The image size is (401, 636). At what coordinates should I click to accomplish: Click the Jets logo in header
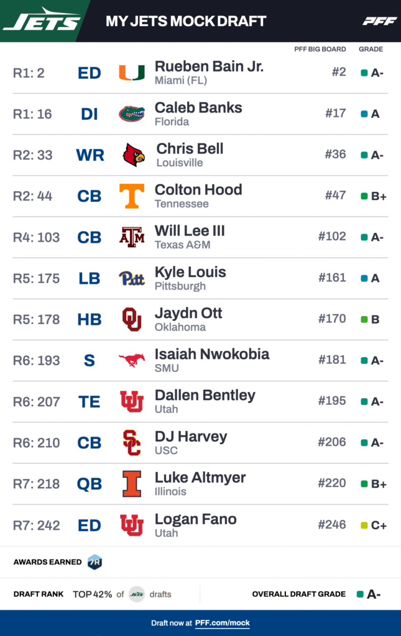(42, 20)
